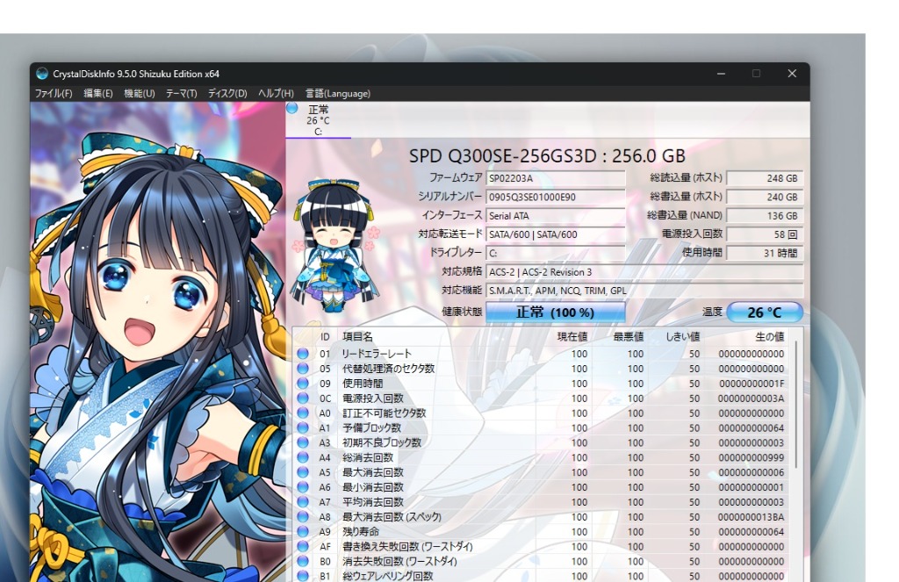This screenshot has width=899, height=582.
Task: Click the status orb for row A0 訂正不可能セクタ数
Action: (x=303, y=413)
